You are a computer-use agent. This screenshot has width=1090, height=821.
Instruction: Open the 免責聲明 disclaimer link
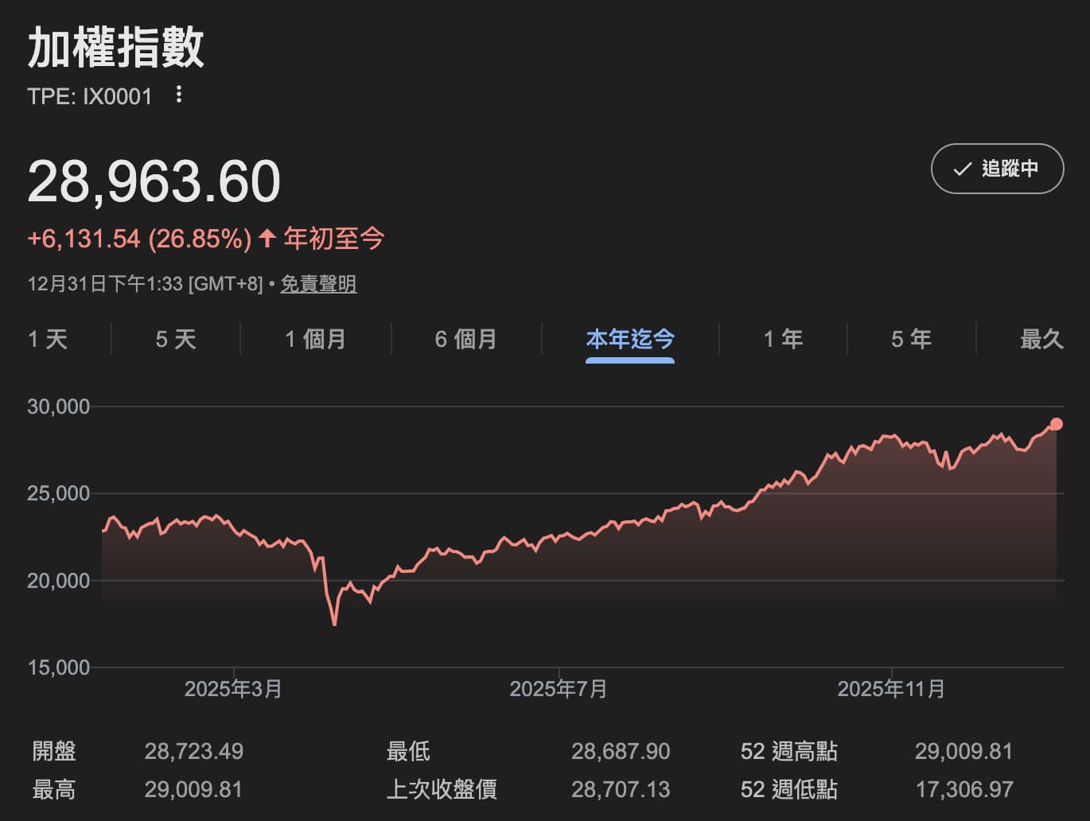coord(318,284)
